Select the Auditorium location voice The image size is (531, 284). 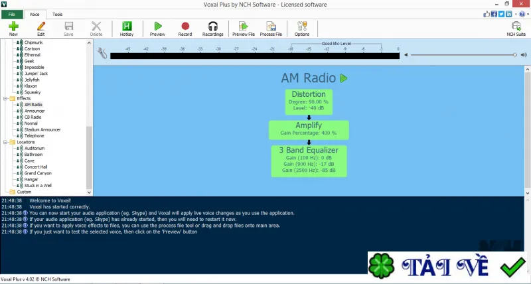pyautogui.click(x=35, y=148)
